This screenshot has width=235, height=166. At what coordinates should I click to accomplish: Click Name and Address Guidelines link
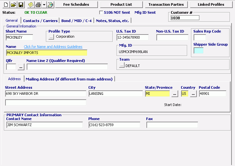[53, 47]
